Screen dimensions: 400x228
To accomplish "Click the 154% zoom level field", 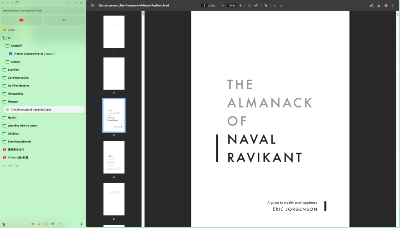I will coord(231,5).
